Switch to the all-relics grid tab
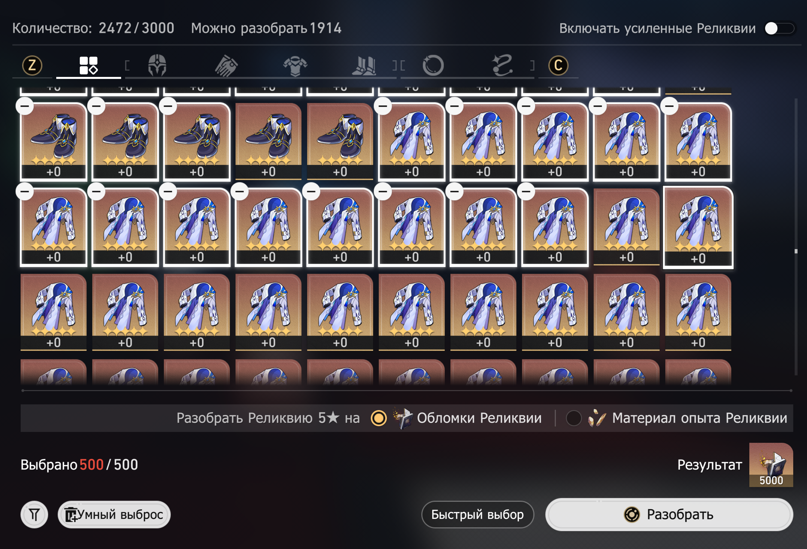The image size is (807, 549). coord(89,65)
